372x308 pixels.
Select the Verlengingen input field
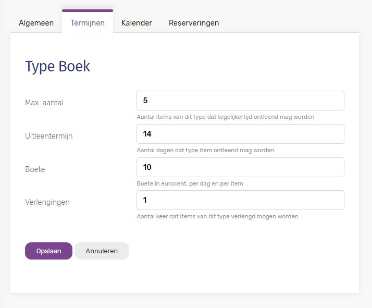click(x=240, y=200)
